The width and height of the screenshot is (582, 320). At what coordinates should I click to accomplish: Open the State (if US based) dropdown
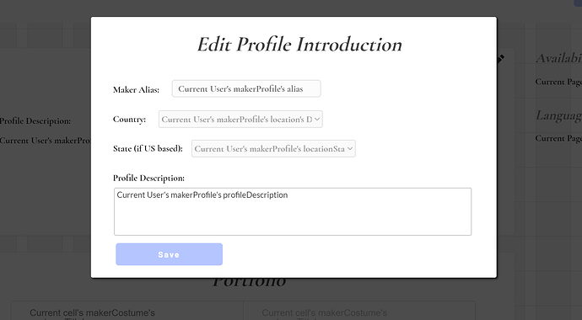pos(273,148)
